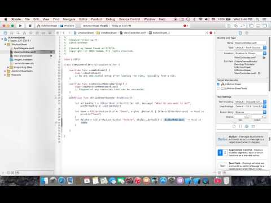Select the Standard editor button
271x203 pixels.
point(229,26)
